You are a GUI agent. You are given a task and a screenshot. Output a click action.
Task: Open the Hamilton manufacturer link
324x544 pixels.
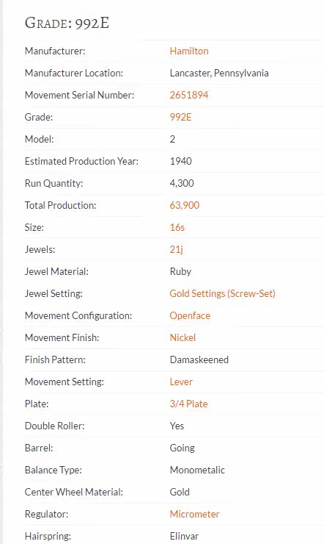coord(189,51)
